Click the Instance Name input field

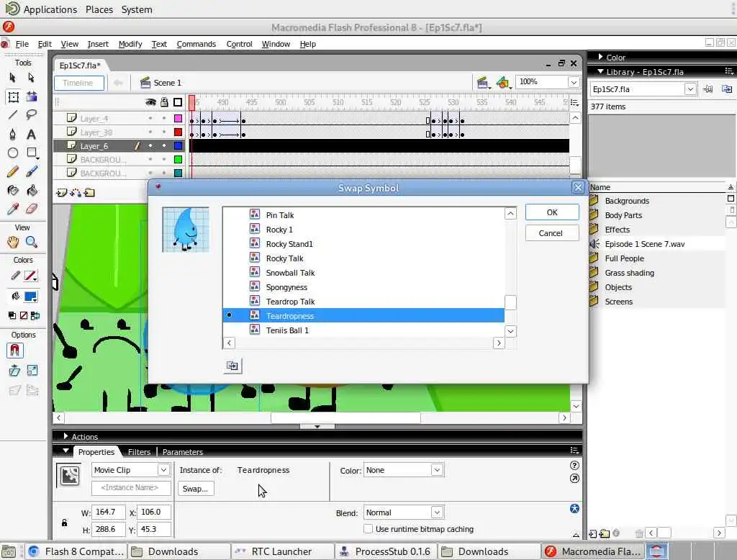[x=131, y=487]
